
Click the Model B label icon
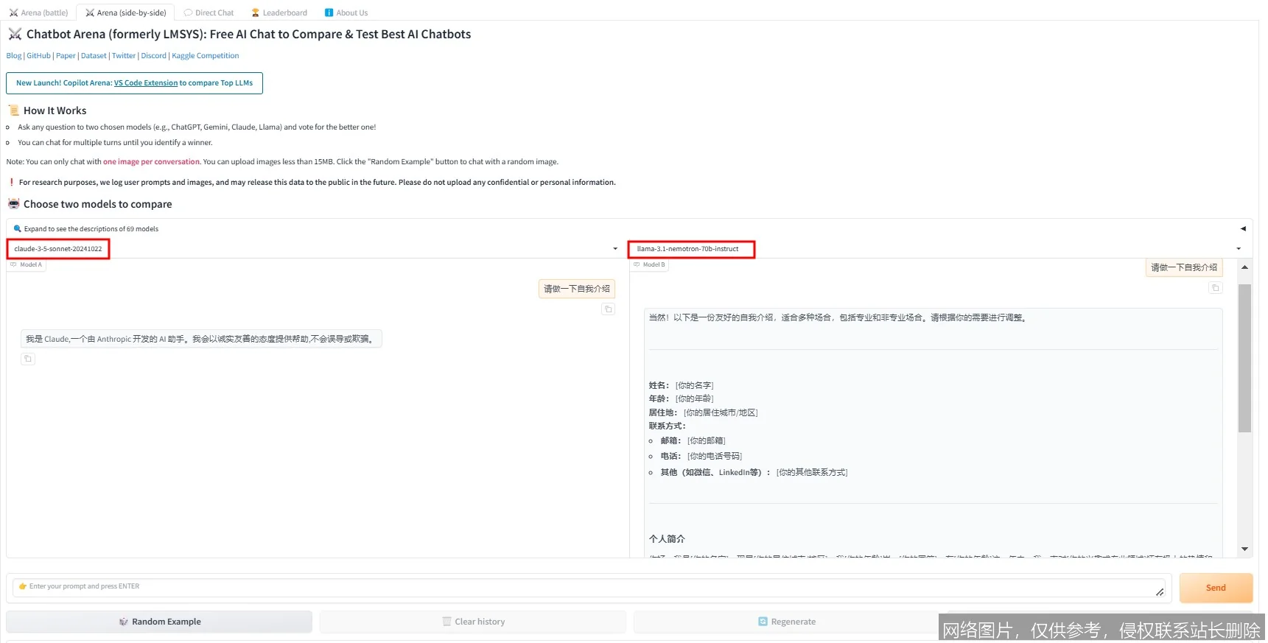pyautogui.click(x=637, y=264)
